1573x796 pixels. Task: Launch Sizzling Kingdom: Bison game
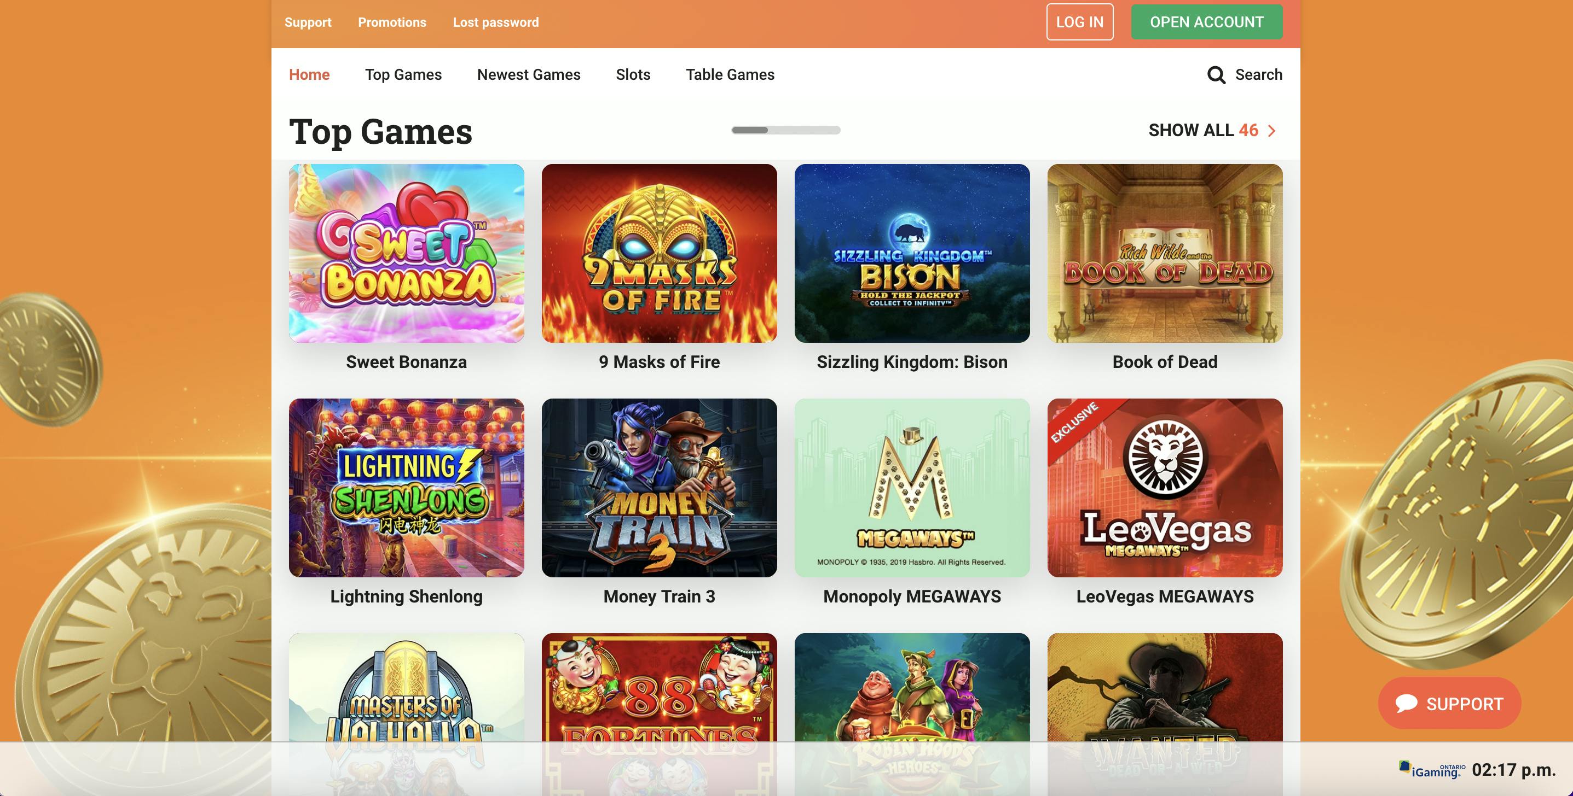912,253
